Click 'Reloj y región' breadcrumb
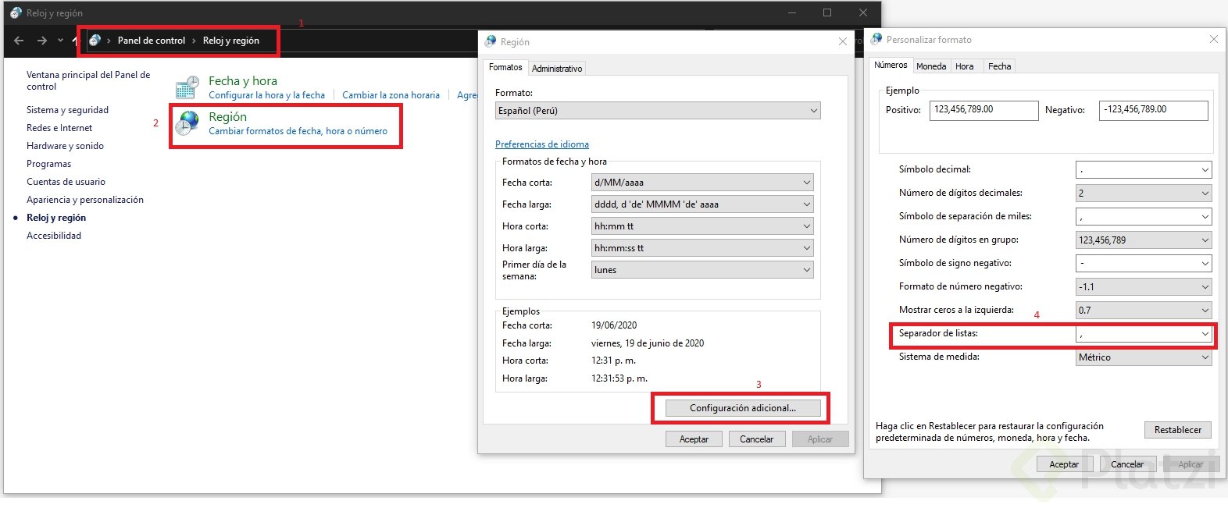The height and width of the screenshot is (508, 1228). tap(231, 41)
